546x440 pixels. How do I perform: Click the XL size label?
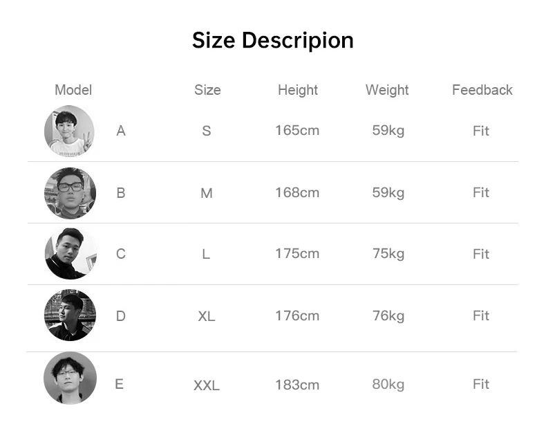[x=207, y=316]
